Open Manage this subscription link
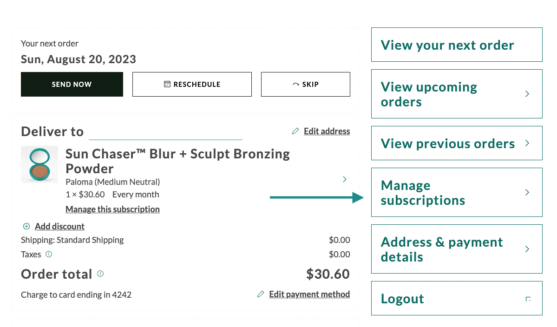Screen dimensions: 557x327 [112, 209]
